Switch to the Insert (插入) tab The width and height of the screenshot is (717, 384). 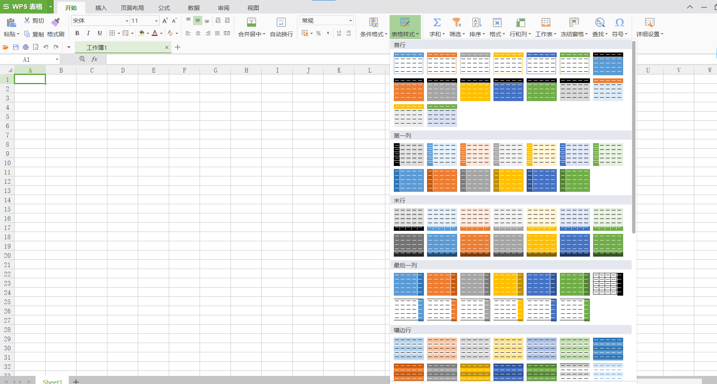point(101,8)
